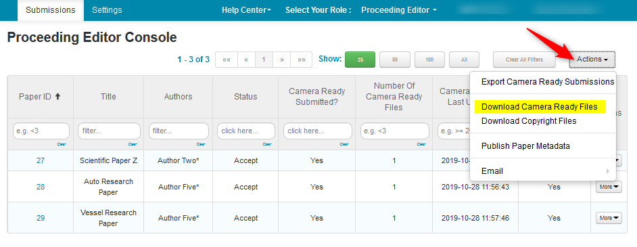Select the Auto Research Paper title cell
Screen dimensions: 637x247
coord(108,187)
